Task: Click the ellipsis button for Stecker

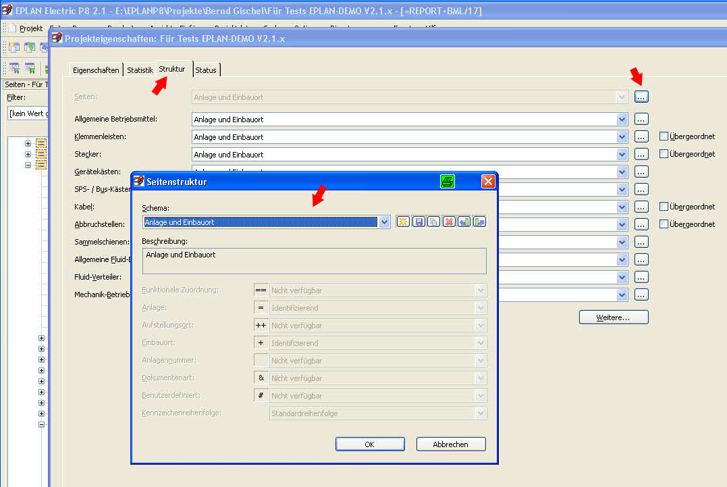Action: point(641,155)
